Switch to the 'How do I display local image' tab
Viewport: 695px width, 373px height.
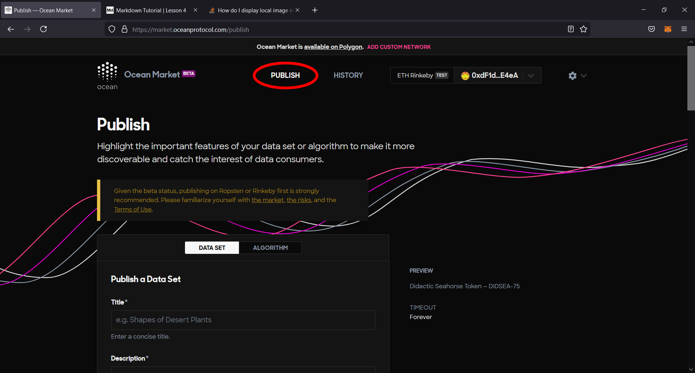tap(255, 10)
